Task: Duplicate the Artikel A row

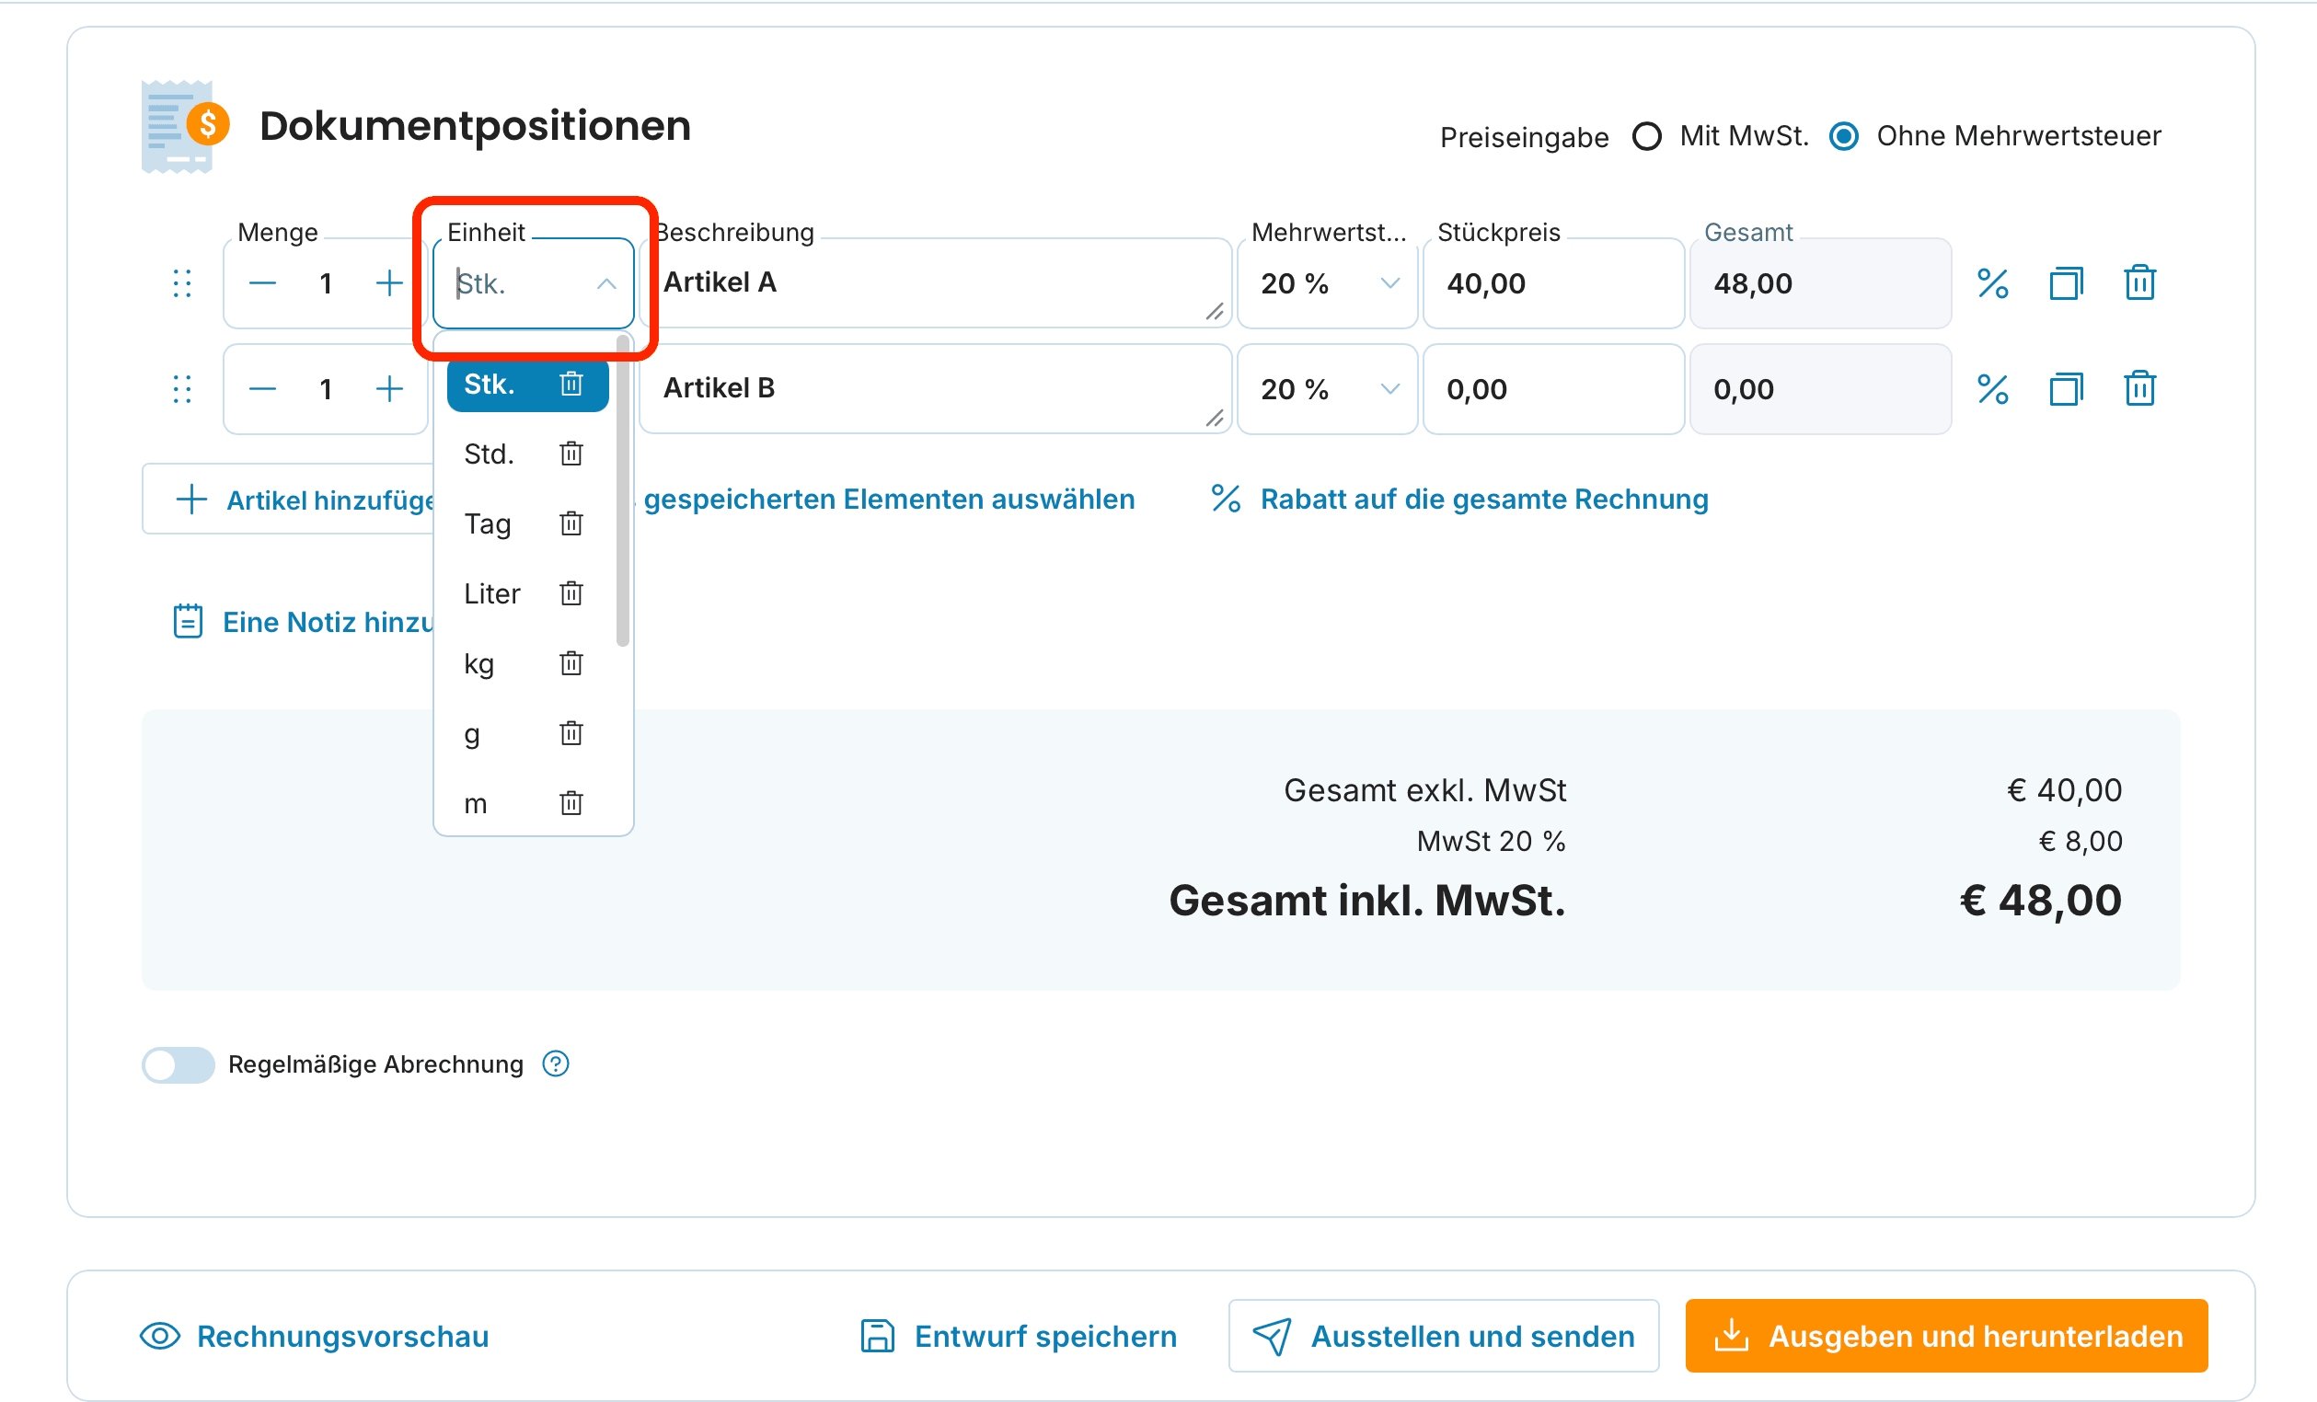Action: pos(2065,283)
